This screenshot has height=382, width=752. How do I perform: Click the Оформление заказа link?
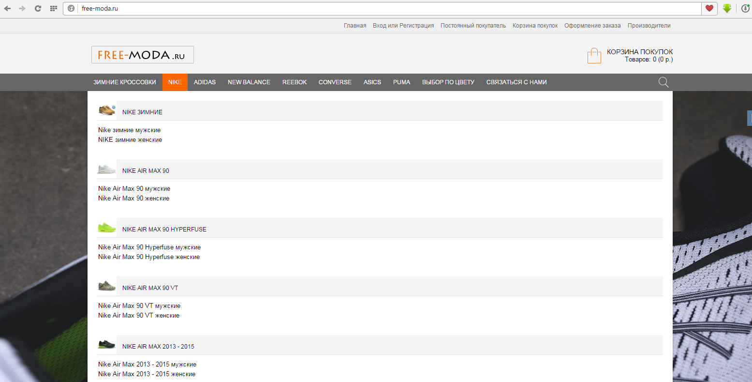pos(592,26)
